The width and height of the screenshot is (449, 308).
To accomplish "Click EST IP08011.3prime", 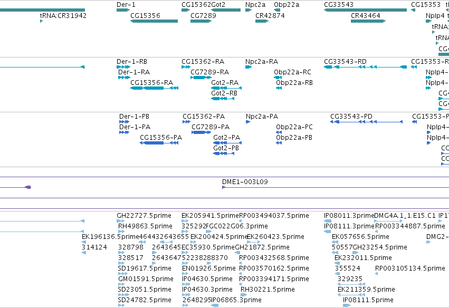I will [x=328, y=221].
